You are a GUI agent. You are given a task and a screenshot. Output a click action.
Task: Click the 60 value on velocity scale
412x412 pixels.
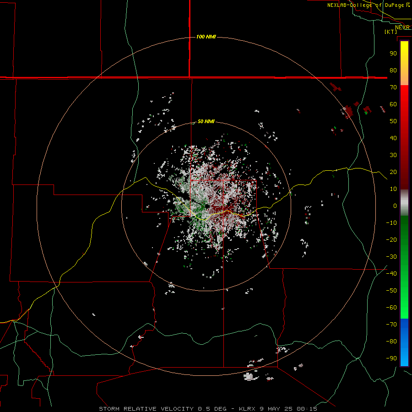[393, 104]
